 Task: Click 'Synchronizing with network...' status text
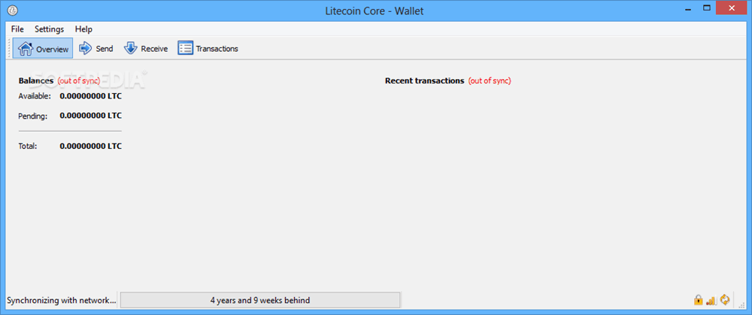coord(62,301)
